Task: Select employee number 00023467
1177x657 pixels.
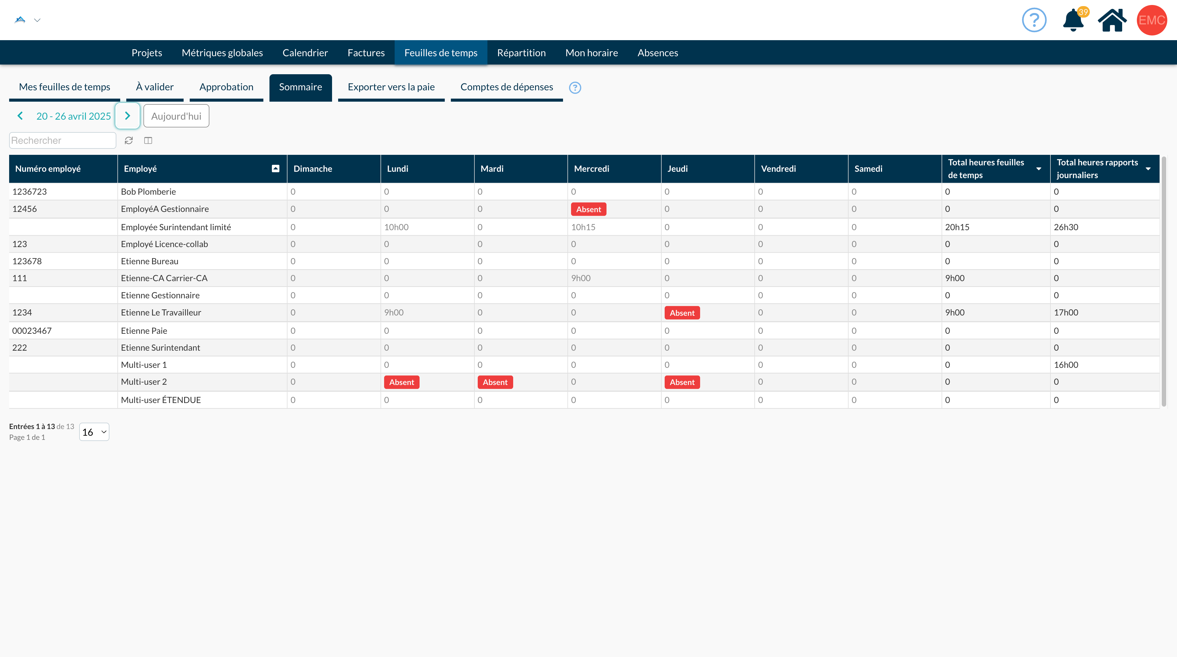Action: click(x=32, y=331)
